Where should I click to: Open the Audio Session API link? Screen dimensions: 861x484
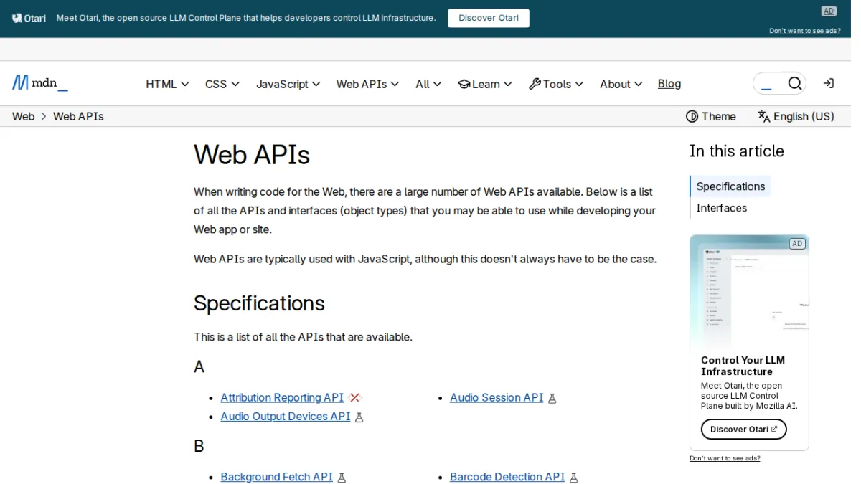[497, 398]
